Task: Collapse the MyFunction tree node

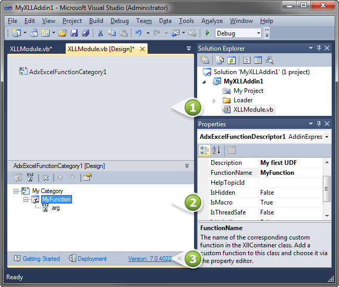Action: [26, 200]
